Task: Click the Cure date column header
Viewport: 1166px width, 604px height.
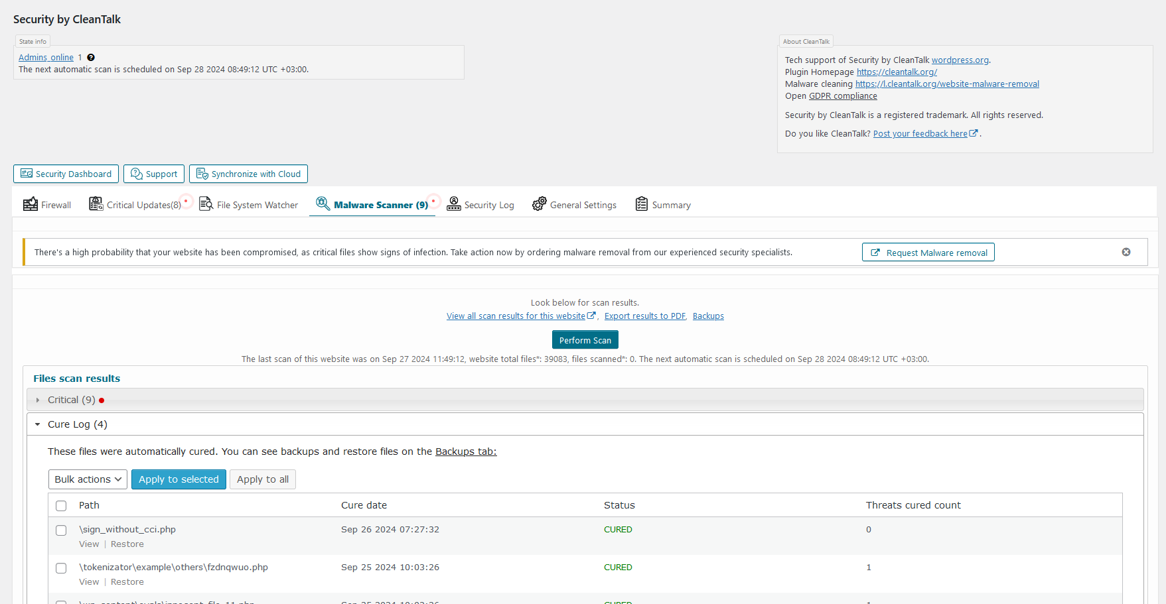Action: coord(364,505)
